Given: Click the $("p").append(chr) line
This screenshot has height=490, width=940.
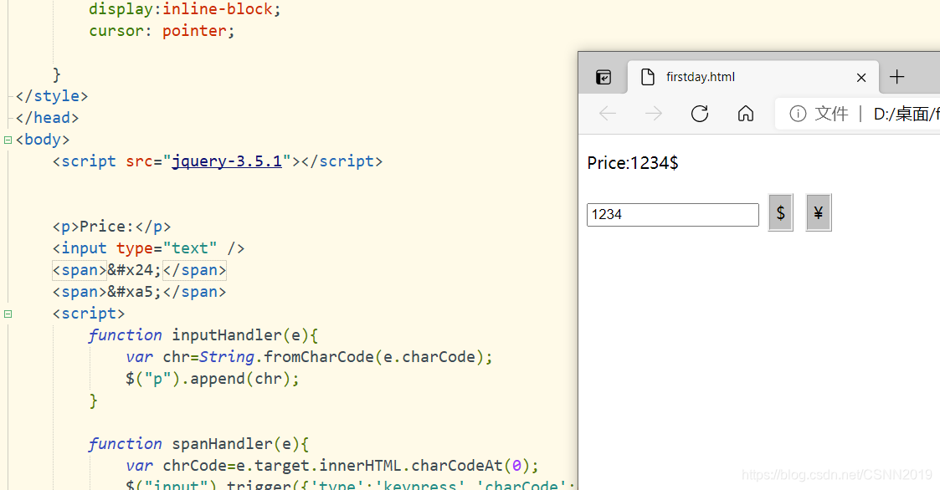Looking at the screenshot, I should point(213,379).
